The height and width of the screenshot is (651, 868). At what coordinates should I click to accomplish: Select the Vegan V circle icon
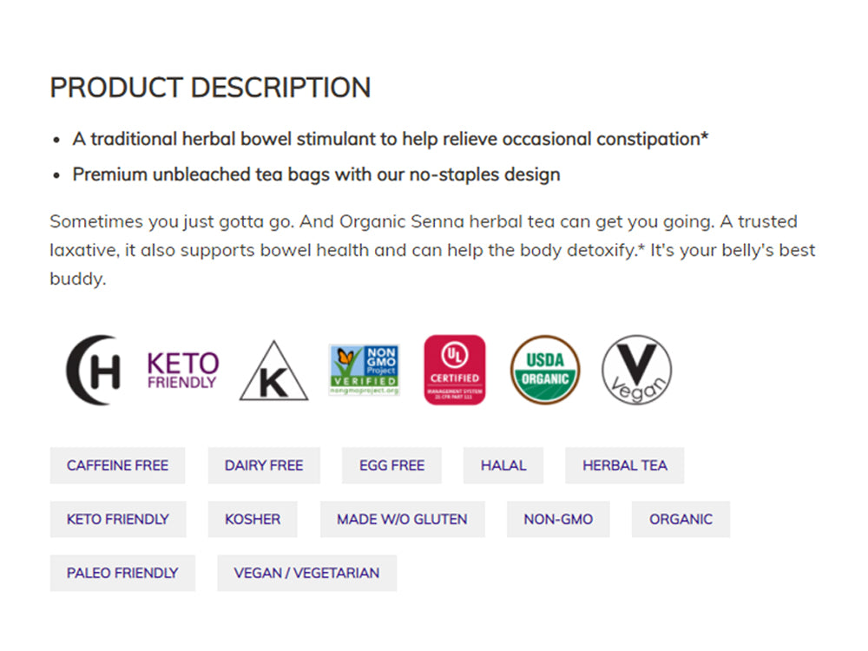click(x=636, y=370)
